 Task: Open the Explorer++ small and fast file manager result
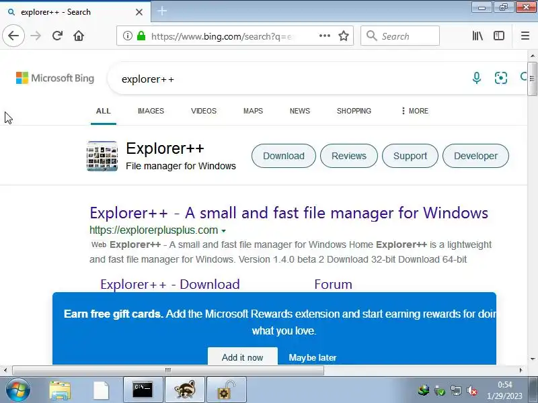tap(289, 213)
